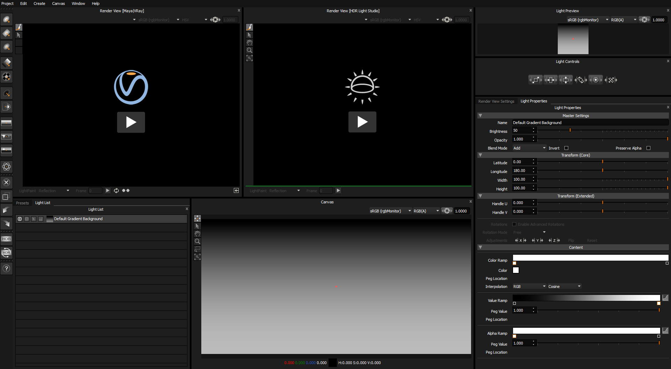This screenshot has height=369, width=671.
Task: Click the Brightness slider track
Action: 603,130
